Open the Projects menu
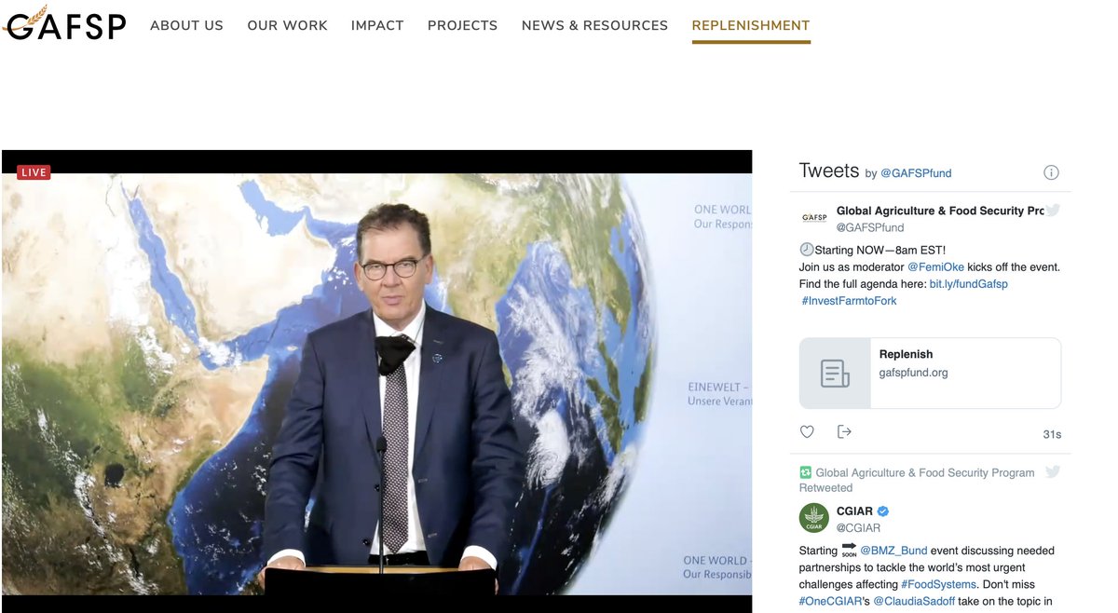This screenshot has height=613, width=1118. pyautogui.click(x=462, y=26)
